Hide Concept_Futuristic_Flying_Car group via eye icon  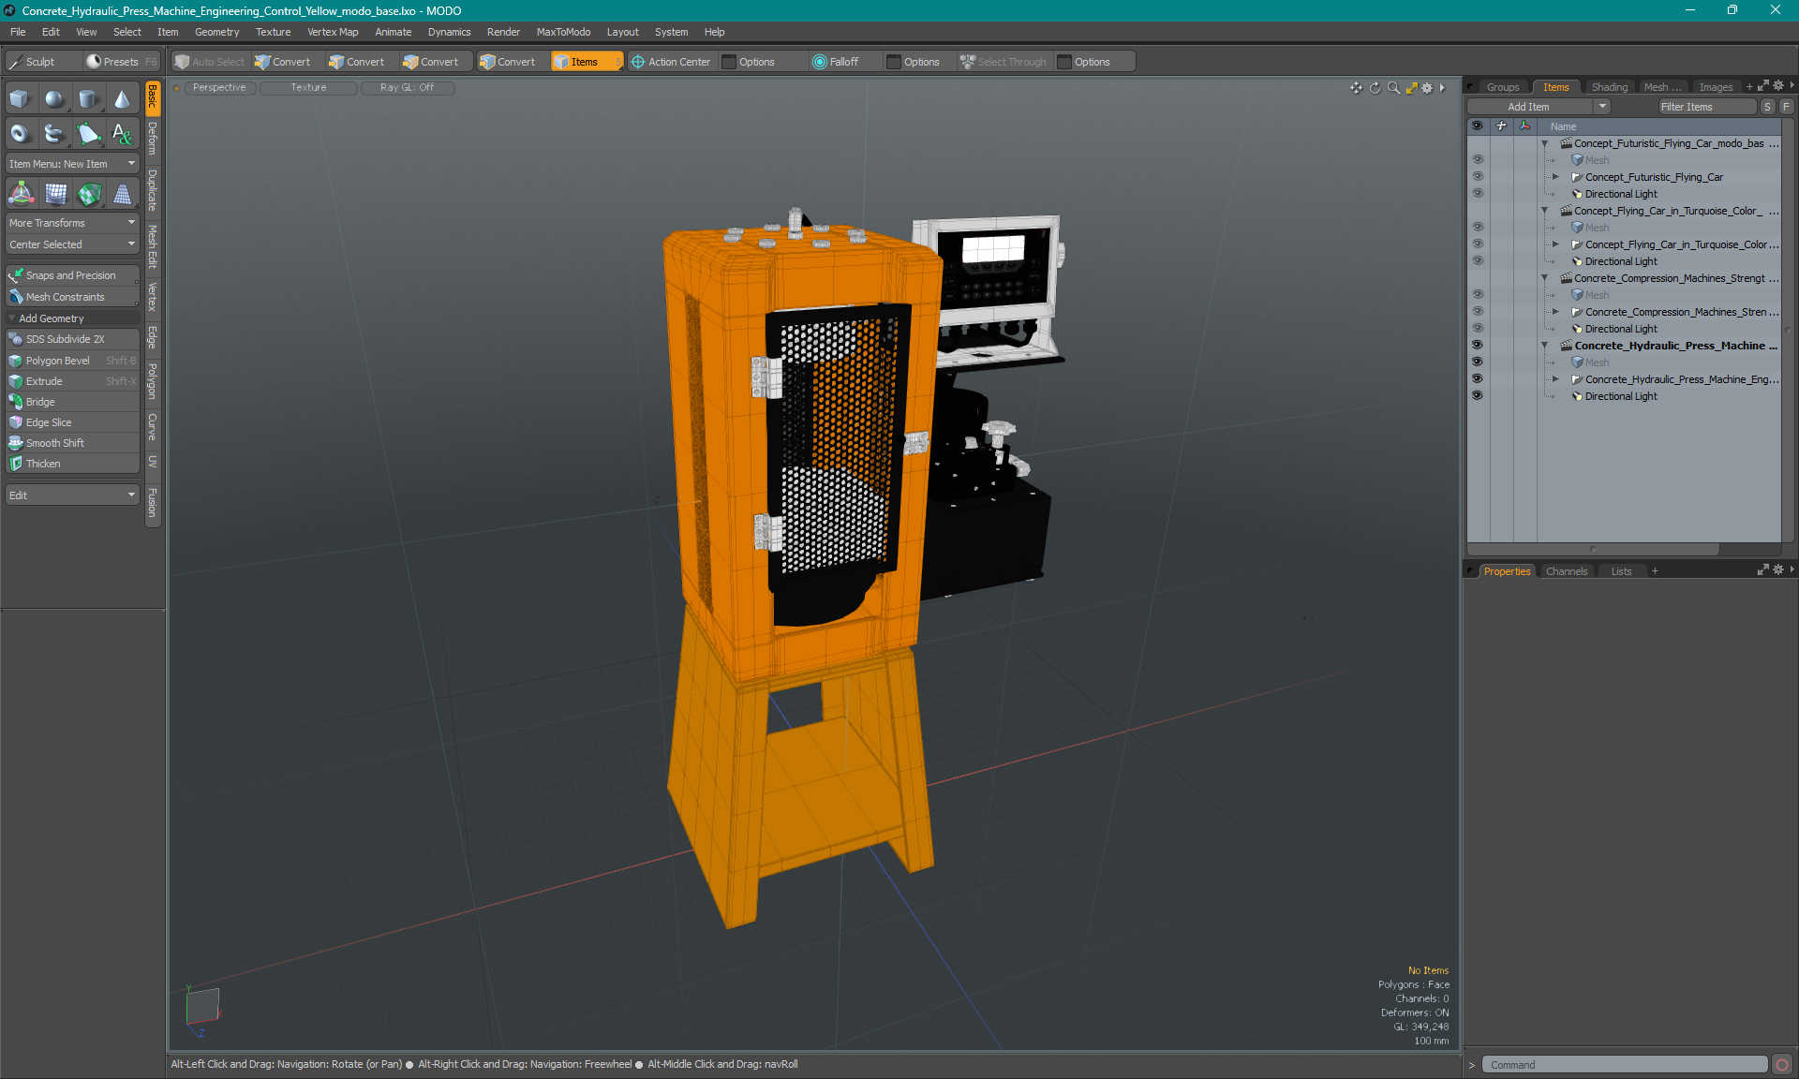pos(1478,177)
